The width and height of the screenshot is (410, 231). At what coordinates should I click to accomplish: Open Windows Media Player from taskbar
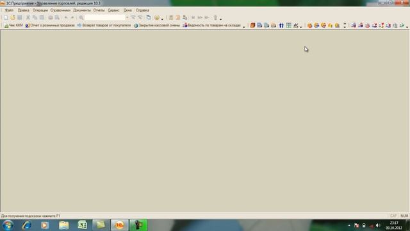point(45,225)
